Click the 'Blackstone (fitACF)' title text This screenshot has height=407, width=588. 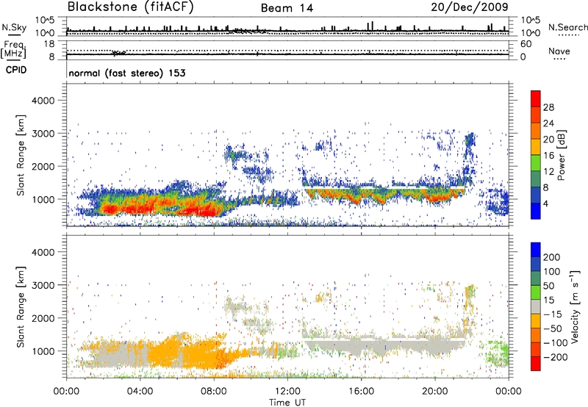130,7
